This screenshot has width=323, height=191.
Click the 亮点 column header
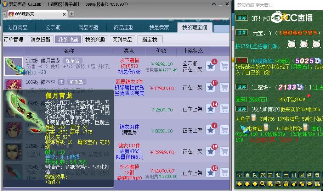coord(129,51)
